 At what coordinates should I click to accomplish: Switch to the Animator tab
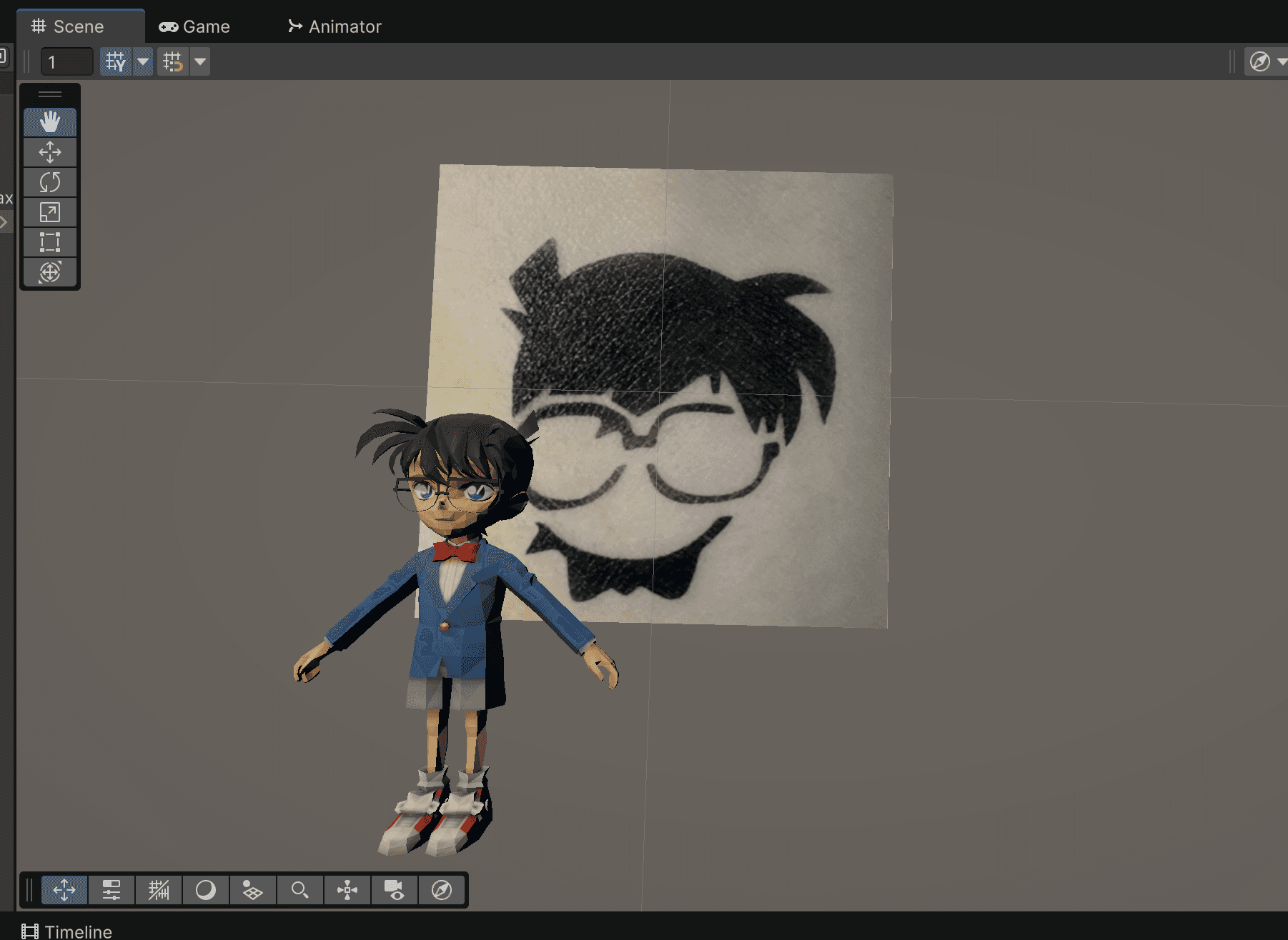coord(335,26)
